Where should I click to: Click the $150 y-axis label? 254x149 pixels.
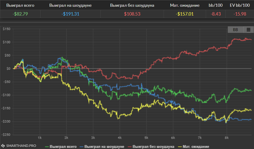pyautogui.click(x=7, y=29)
